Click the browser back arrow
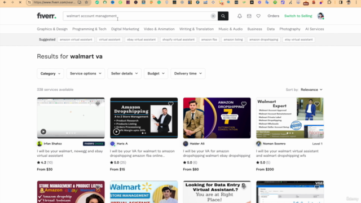 coord(5,2)
